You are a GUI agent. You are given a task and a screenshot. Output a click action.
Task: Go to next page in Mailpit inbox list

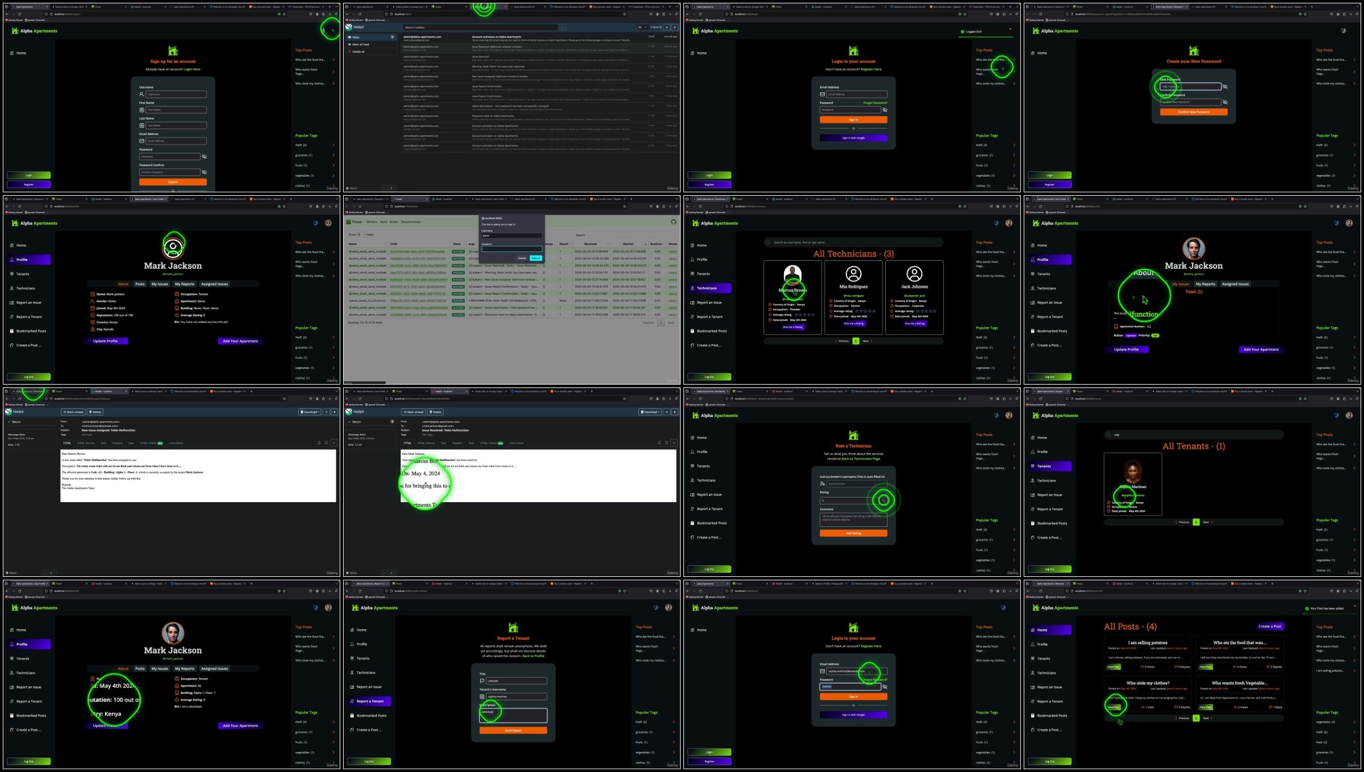[675, 27]
